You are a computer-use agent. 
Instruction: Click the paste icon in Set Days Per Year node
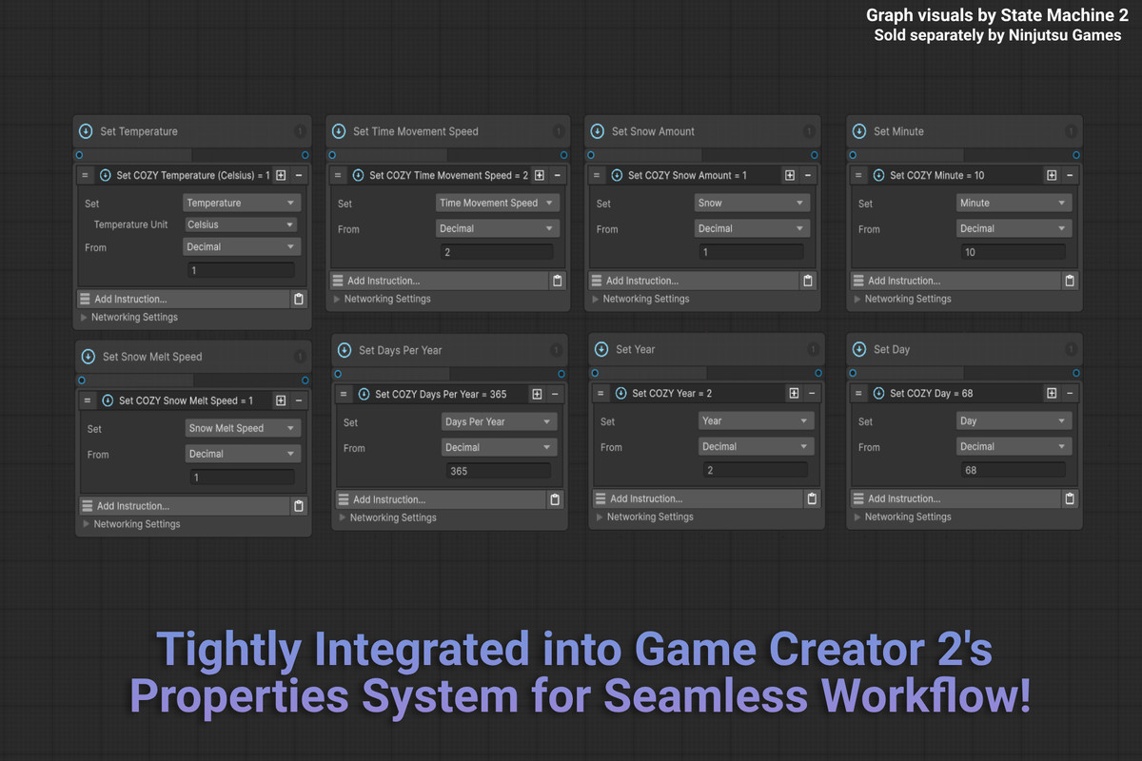pos(555,499)
